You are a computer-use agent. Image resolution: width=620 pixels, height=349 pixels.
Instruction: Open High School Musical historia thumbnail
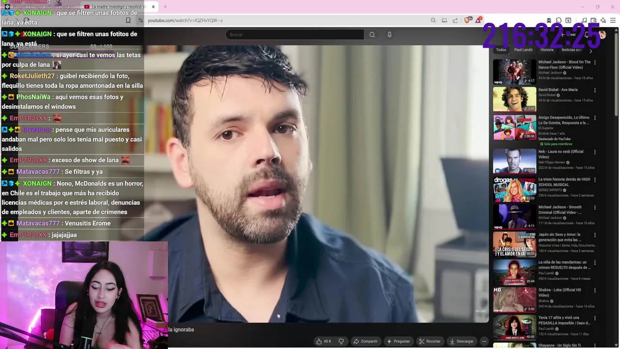pyautogui.click(x=514, y=189)
